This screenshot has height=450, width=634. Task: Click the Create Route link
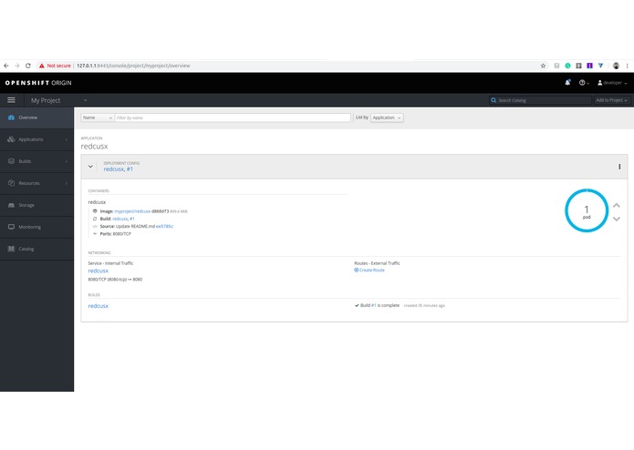[x=369, y=271]
